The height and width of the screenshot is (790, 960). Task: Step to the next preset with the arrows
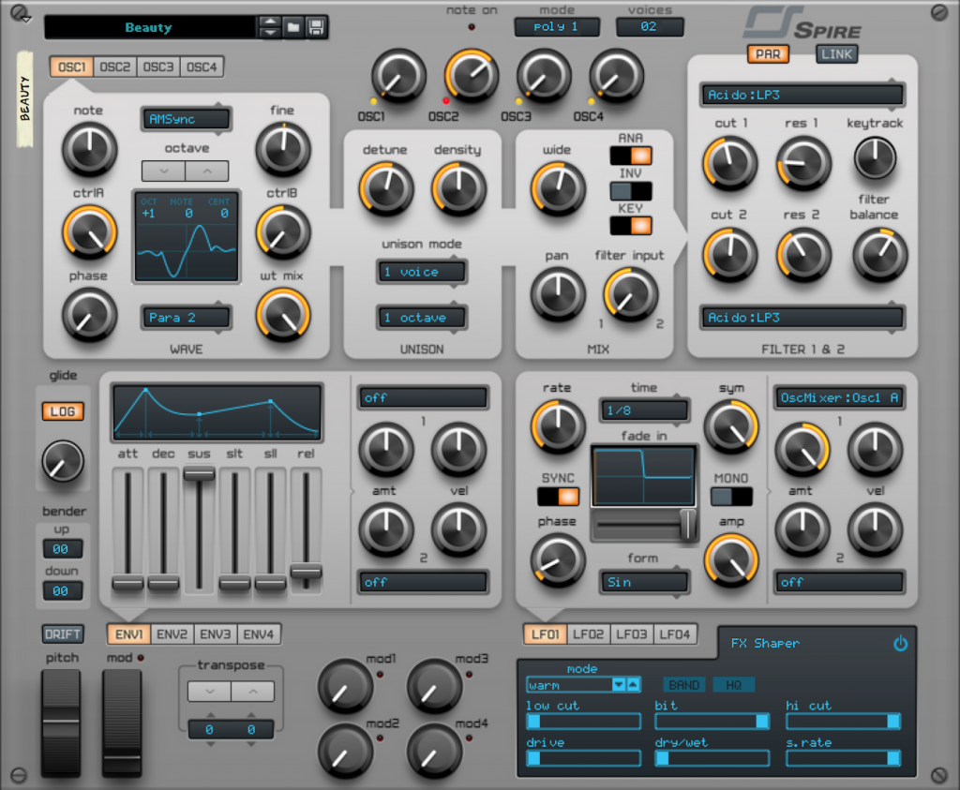click(270, 27)
